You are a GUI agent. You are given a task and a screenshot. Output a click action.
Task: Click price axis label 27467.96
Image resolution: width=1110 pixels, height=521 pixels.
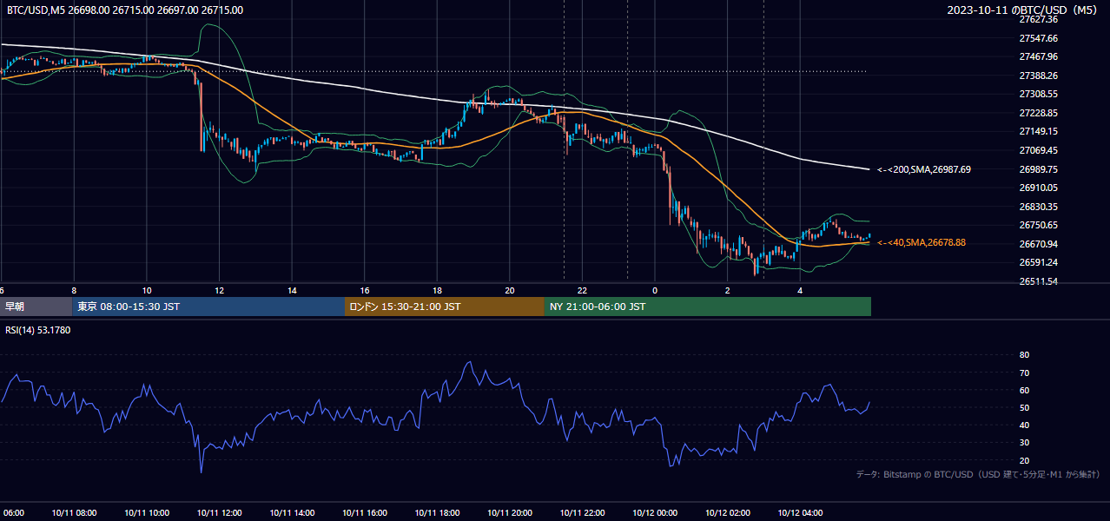(x=1038, y=56)
